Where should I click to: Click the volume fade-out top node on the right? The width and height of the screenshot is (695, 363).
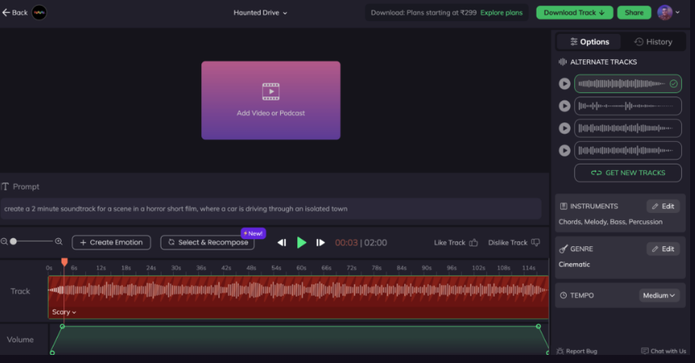tap(538, 327)
